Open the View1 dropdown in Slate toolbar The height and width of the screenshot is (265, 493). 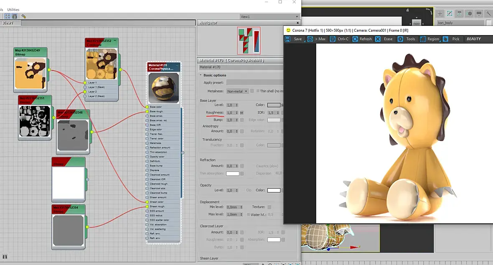click(x=269, y=17)
